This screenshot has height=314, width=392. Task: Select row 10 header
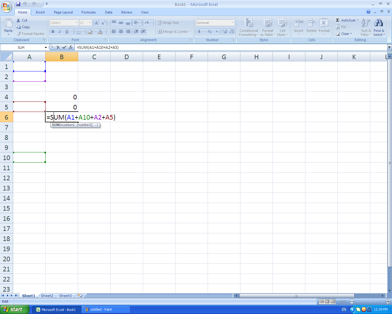[6, 158]
